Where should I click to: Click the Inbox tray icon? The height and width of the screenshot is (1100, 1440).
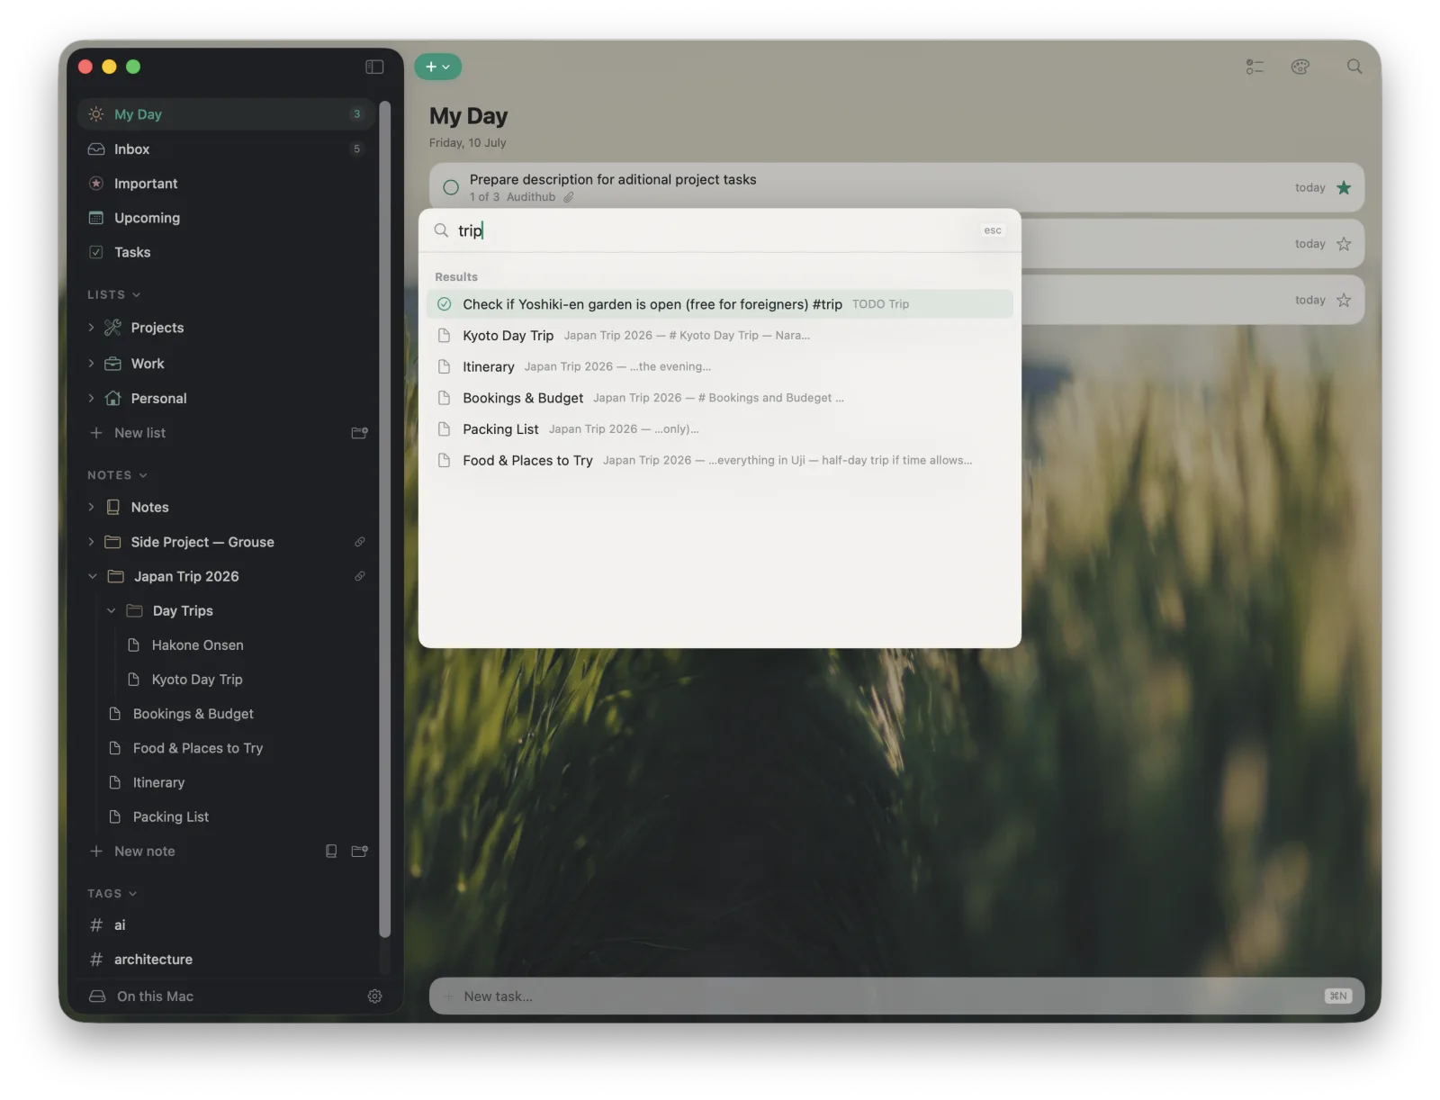click(x=96, y=149)
